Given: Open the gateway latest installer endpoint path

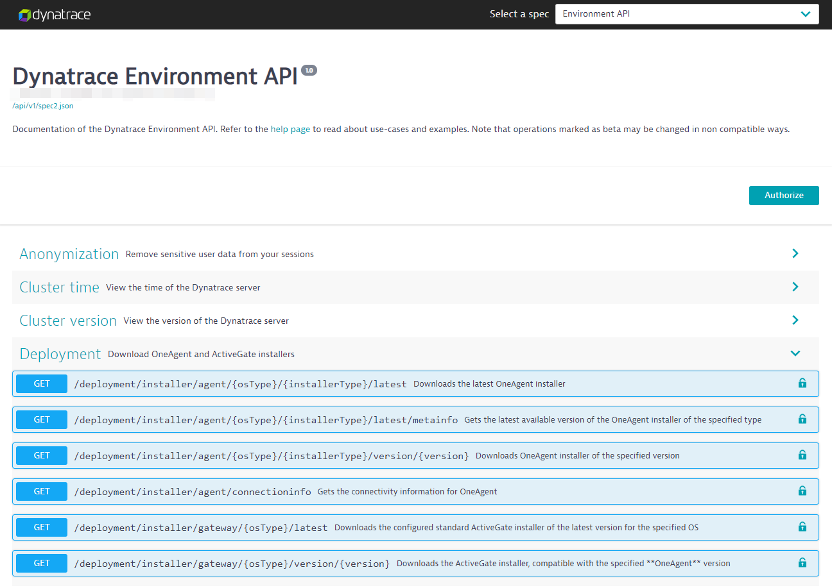Looking at the screenshot, I should (x=201, y=528).
